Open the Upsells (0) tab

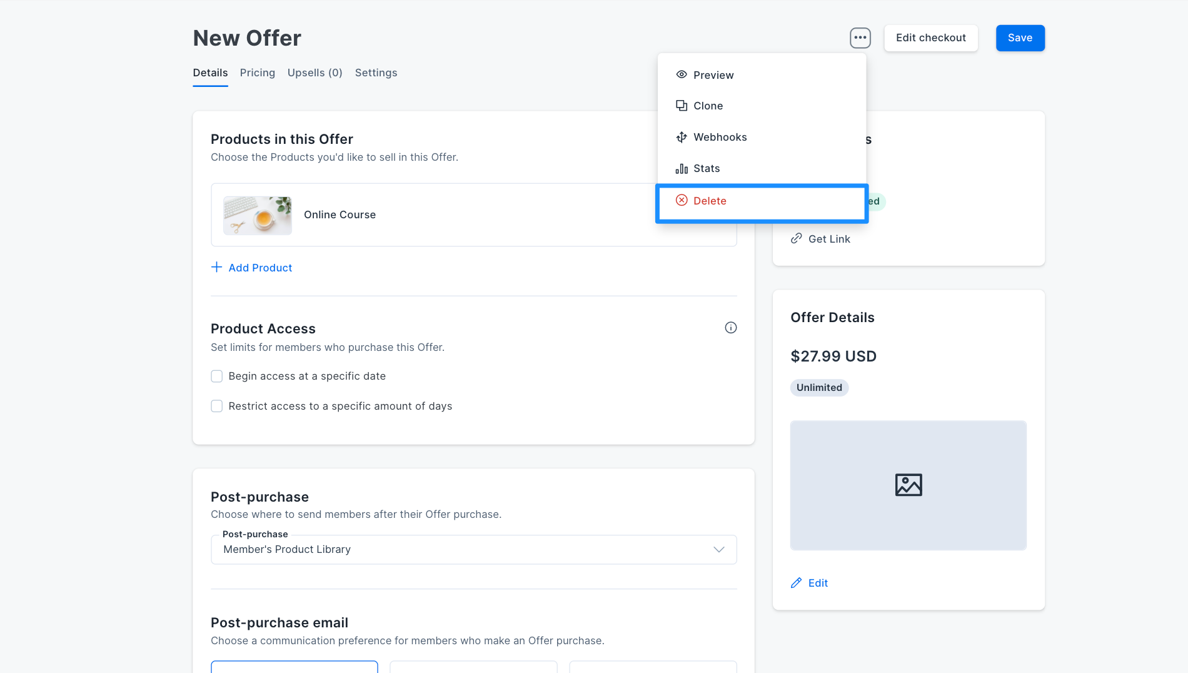pyautogui.click(x=315, y=73)
